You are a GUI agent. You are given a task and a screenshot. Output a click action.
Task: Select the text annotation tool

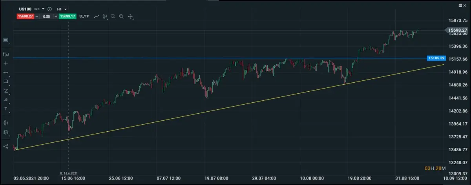click(6, 109)
